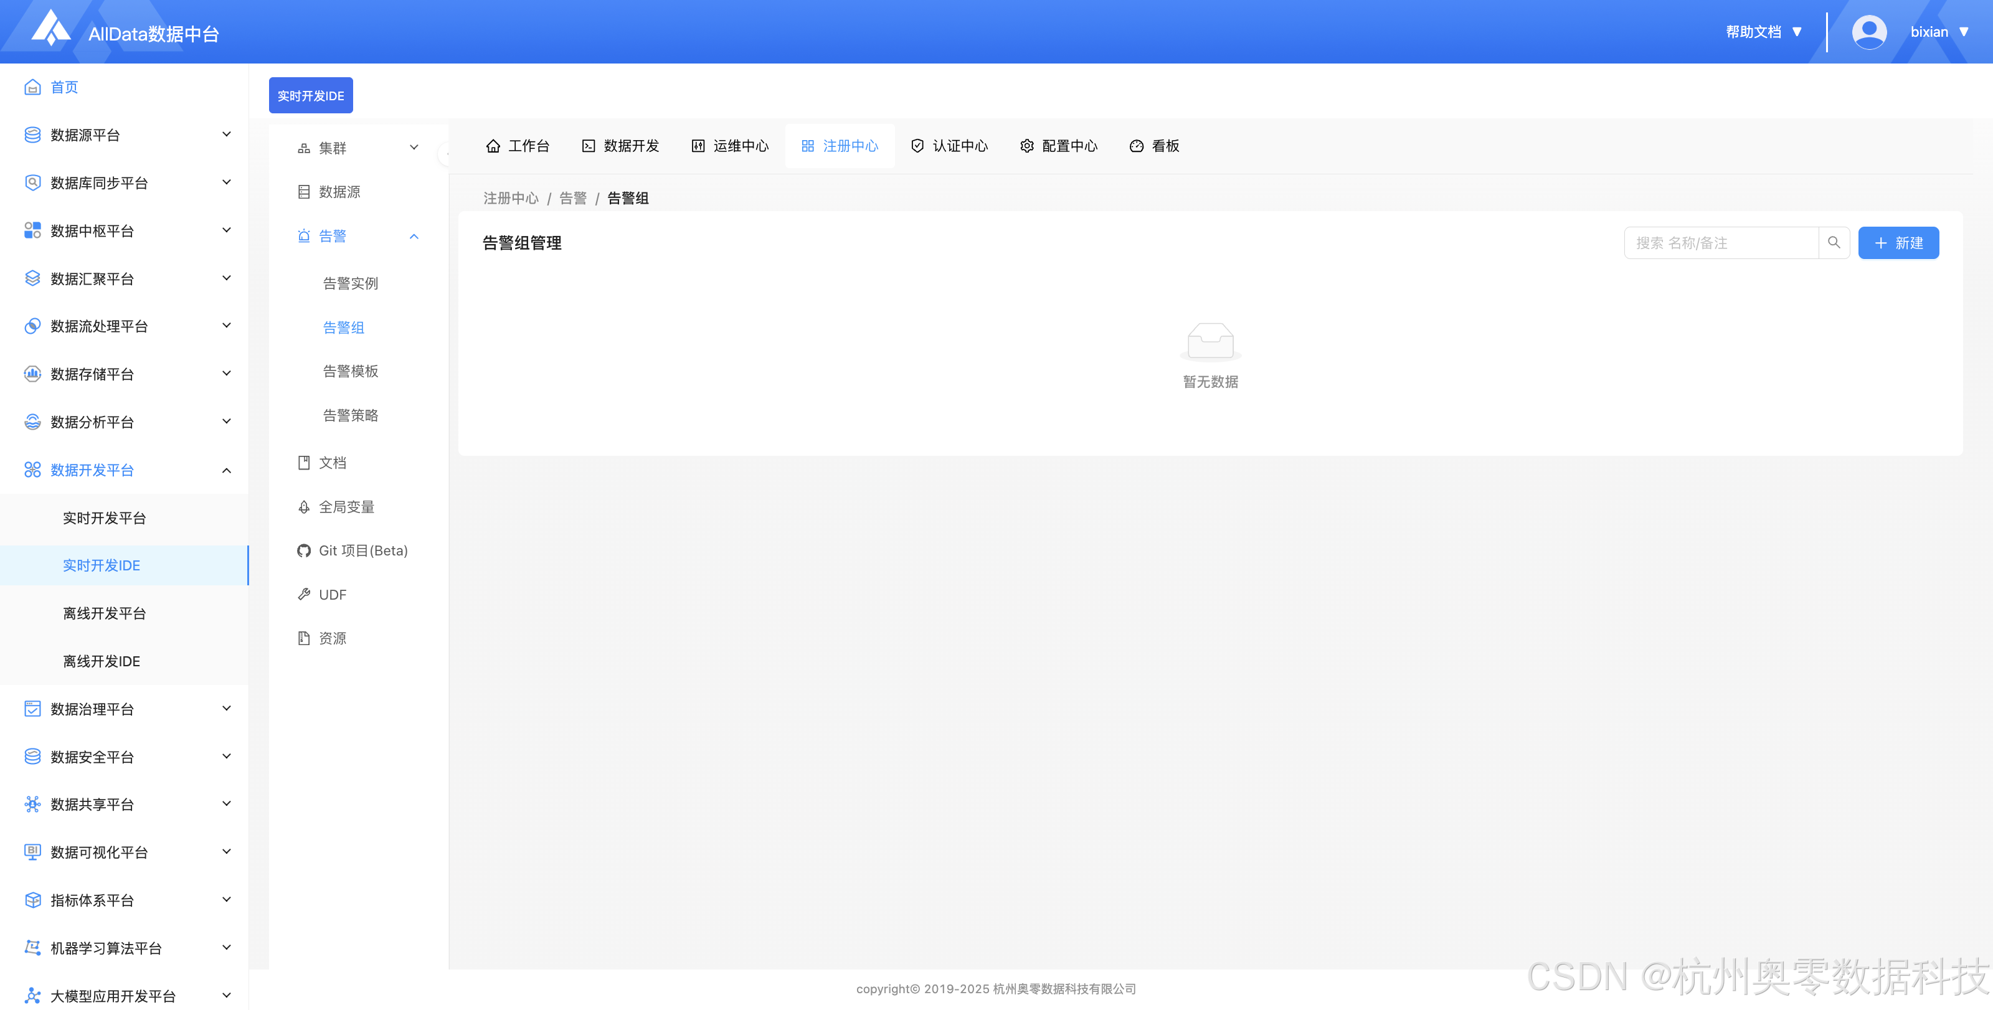The height and width of the screenshot is (1010, 1993).
Task: Click the Git 项目(Beta) GitHub icon
Action: pyautogui.click(x=303, y=550)
